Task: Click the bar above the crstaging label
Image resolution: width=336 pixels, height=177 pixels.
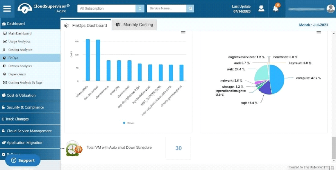Action: click(x=119, y=71)
